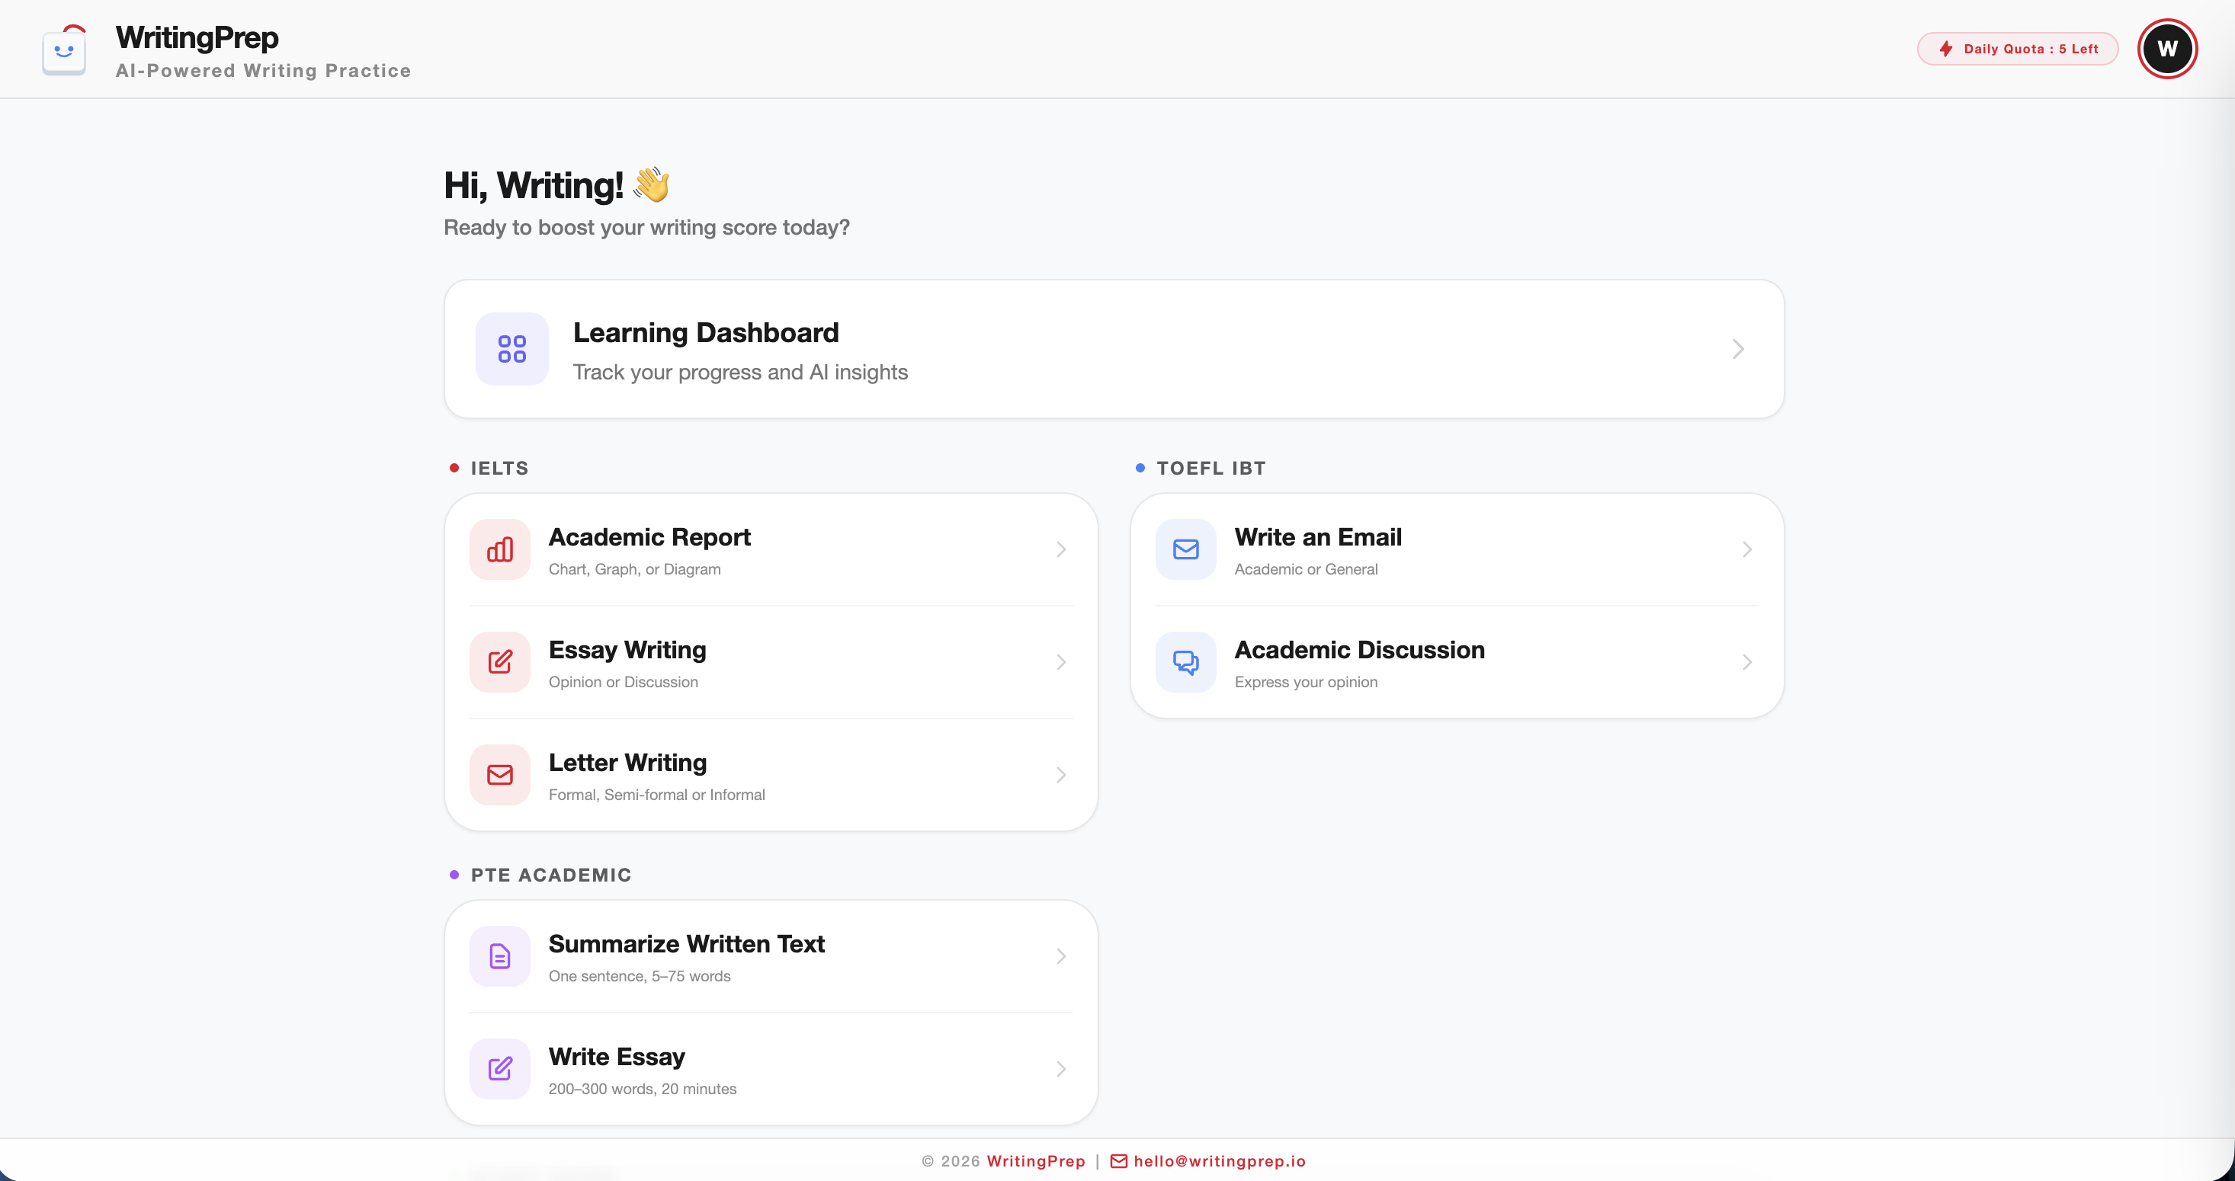Click the purple Write Essay pencil icon
This screenshot has height=1181, width=2235.
tap(500, 1068)
